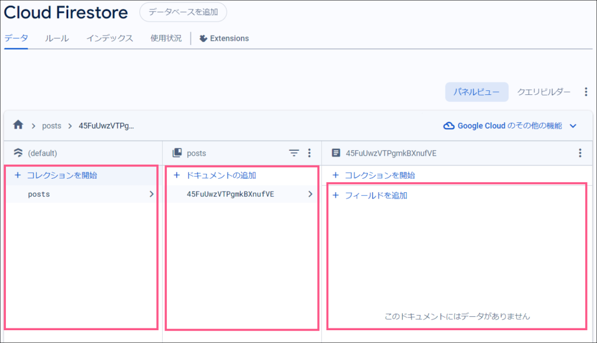
Task: Click the plus icon for ドキュメントの追加
Action: point(177,175)
